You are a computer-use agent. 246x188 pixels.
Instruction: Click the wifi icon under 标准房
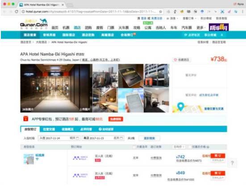pyautogui.click(x=38, y=159)
